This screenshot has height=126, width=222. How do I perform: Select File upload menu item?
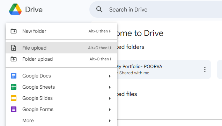61,48
